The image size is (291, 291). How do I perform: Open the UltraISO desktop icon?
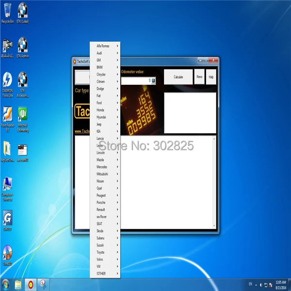(x=7, y=255)
